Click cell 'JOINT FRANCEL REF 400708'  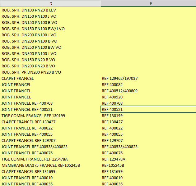pyautogui.click(x=51, y=103)
